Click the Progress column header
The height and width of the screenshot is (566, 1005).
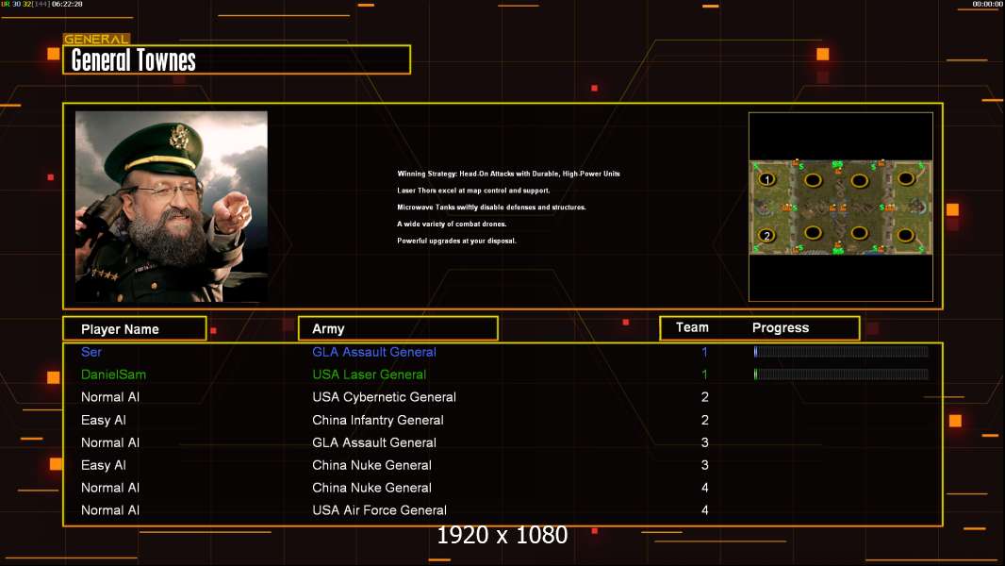781,328
